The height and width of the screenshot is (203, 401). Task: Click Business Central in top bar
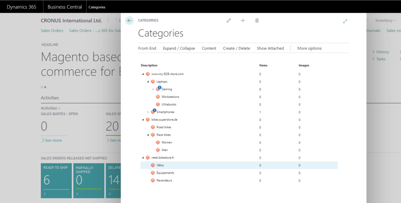[x=65, y=7]
